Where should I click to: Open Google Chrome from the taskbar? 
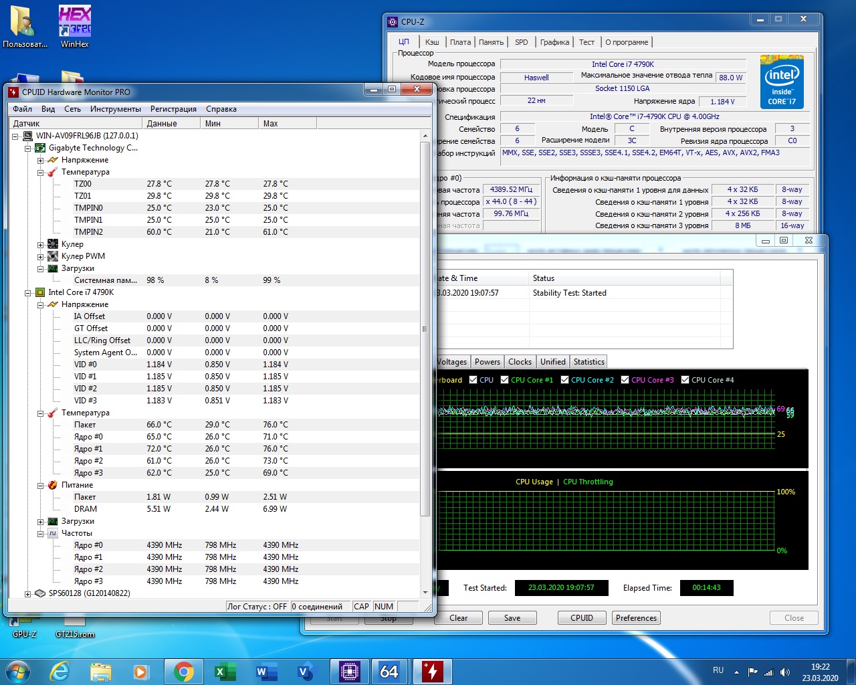click(183, 671)
